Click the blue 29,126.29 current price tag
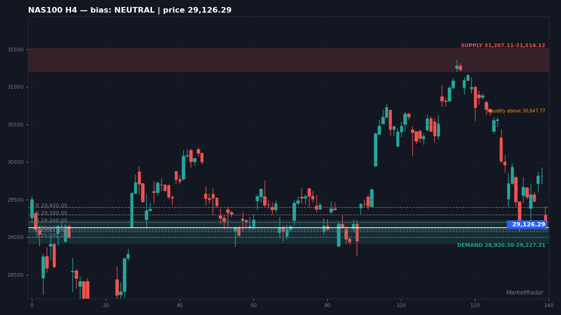 tap(527, 224)
